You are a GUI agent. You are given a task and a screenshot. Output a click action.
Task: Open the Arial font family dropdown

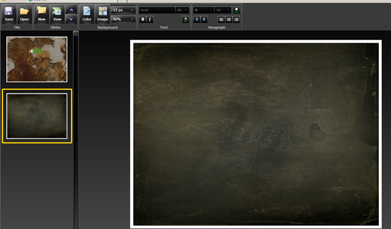[156, 10]
